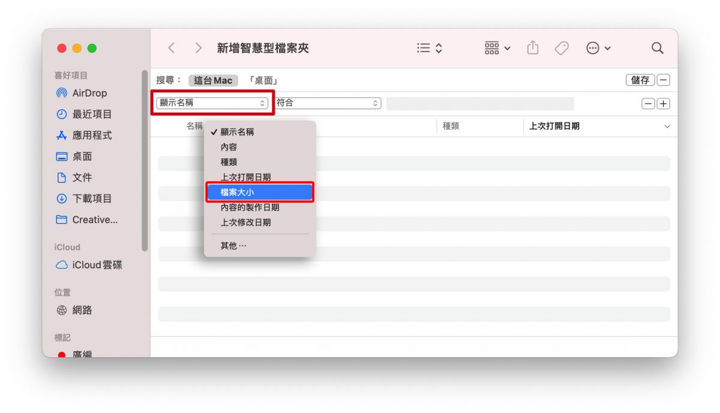720x413 pixels.
Task: Choose 種類 in the popup menu
Action: tap(259, 162)
